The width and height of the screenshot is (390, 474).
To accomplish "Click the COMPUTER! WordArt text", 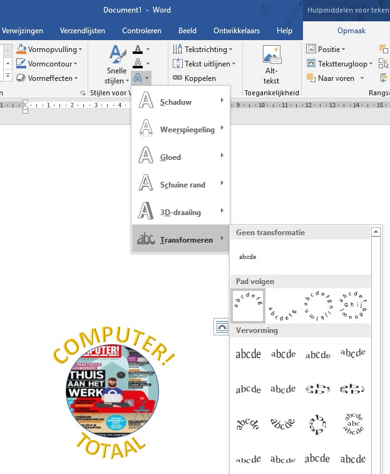I will 113,345.
